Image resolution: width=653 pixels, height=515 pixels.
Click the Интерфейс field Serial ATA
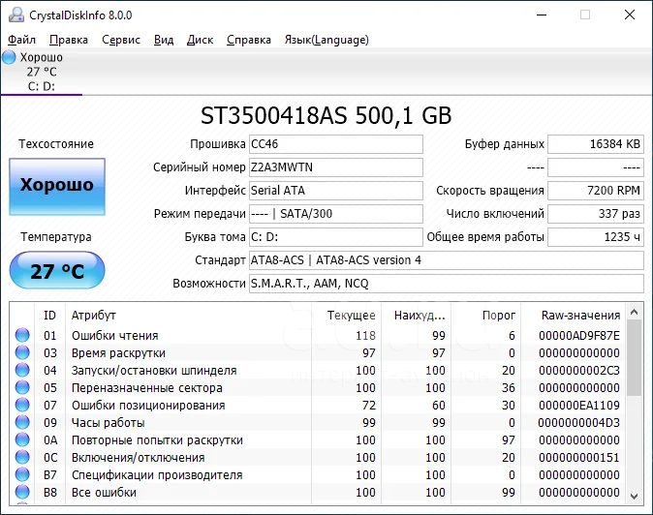pos(336,191)
